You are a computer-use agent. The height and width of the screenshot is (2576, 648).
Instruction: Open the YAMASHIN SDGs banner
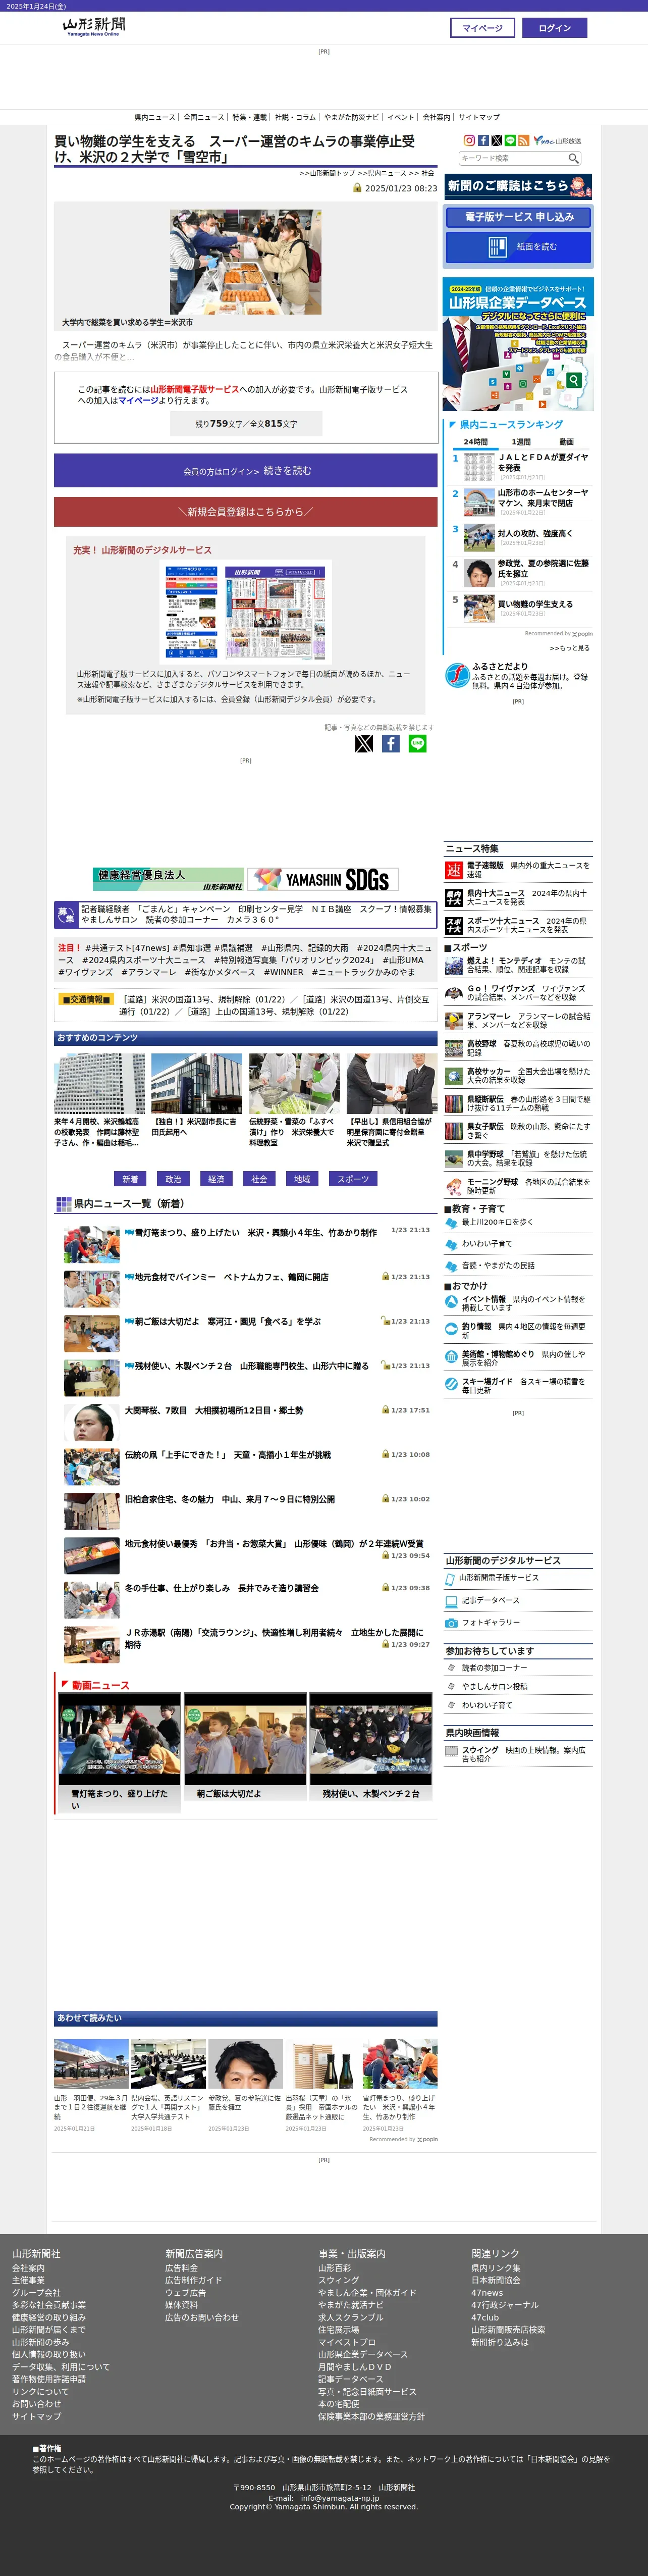323,879
